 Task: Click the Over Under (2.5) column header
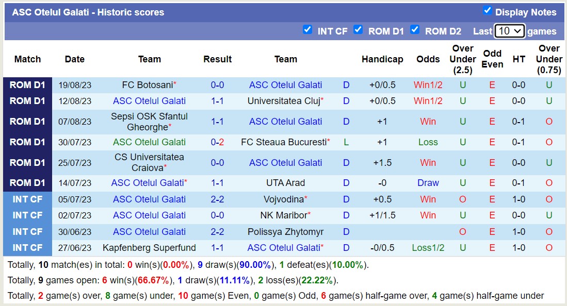pos(463,59)
